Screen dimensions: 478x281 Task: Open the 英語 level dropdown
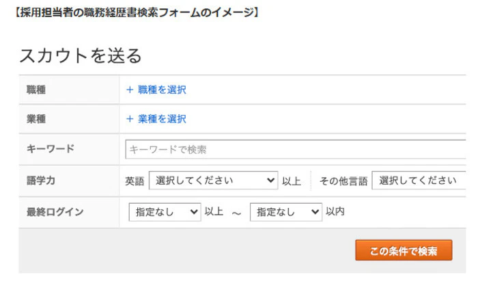[x=213, y=180]
